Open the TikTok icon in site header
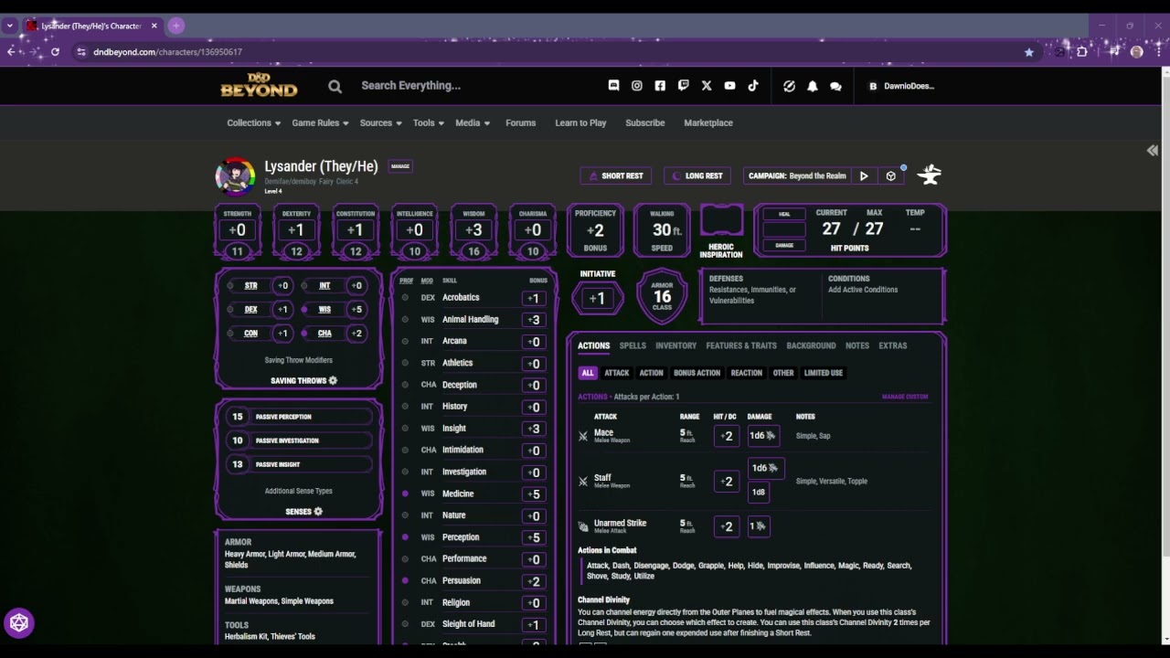Image resolution: width=1170 pixels, height=658 pixels. 753,85
